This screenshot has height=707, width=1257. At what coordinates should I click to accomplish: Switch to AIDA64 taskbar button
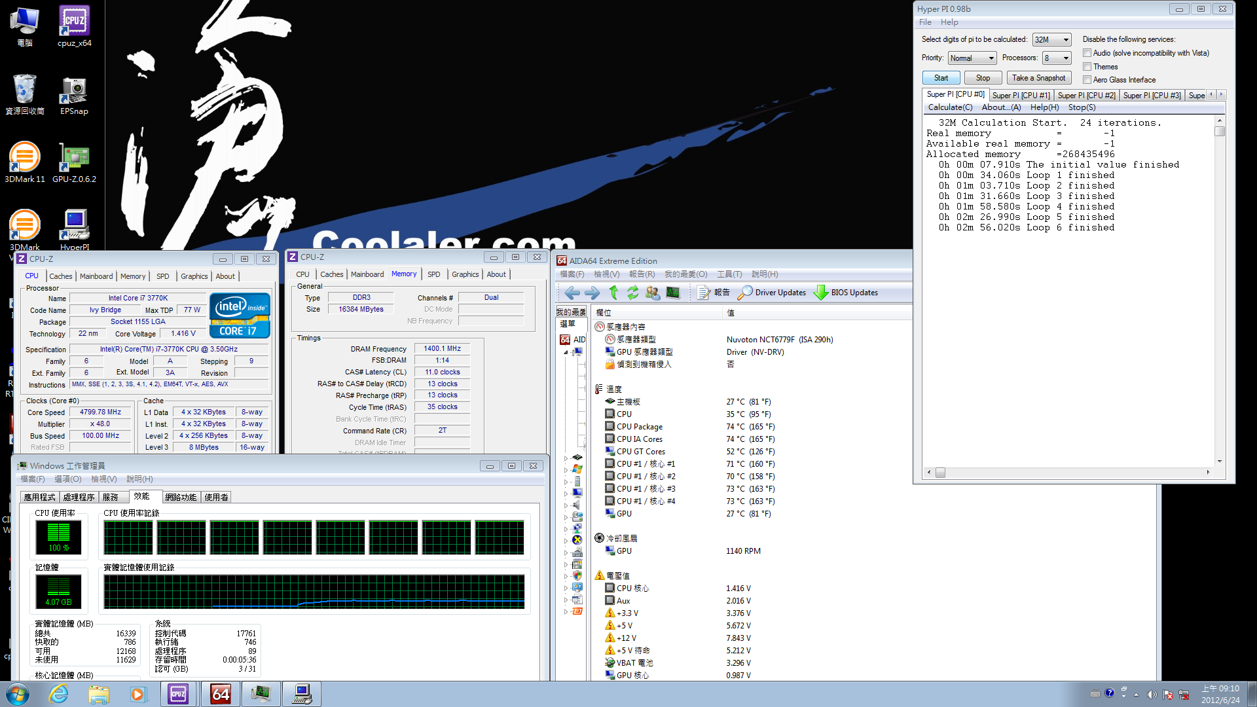220,694
